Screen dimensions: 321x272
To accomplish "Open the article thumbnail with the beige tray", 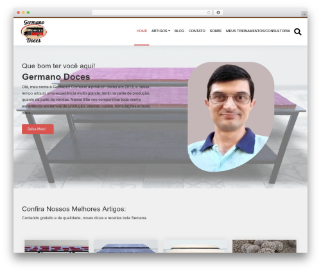I will [x=195, y=246].
